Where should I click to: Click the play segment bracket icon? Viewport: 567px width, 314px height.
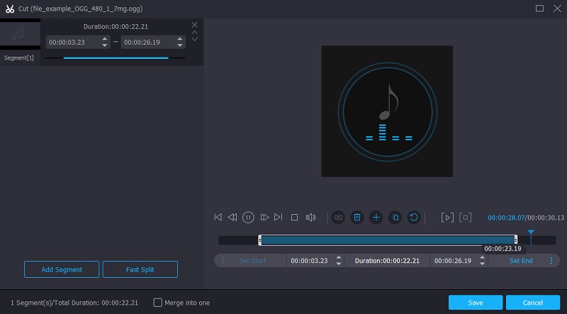pos(447,217)
